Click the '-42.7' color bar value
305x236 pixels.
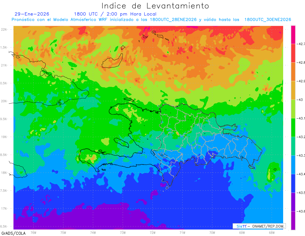pos(301,44)
